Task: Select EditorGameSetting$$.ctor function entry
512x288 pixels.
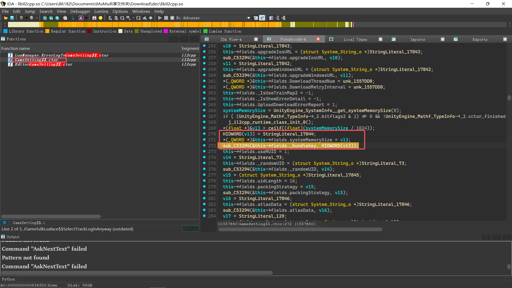Action: click(x=43, y=64)
